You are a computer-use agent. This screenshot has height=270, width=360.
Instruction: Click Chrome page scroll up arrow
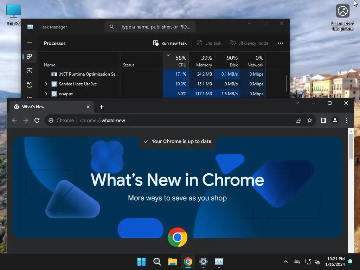(x=351, y=131)
